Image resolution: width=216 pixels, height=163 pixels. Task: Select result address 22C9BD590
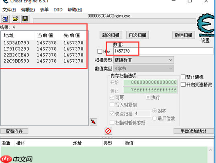(16, 61)
